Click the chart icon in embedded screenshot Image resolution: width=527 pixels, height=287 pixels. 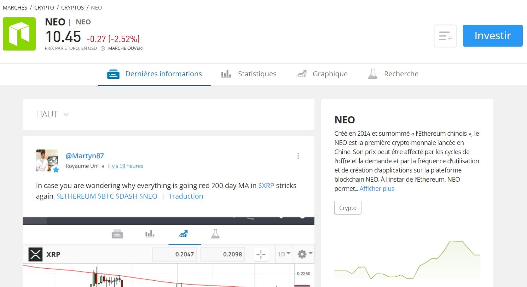183,234
